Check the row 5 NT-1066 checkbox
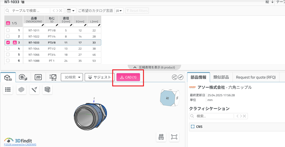The width and height of the screenshot is (285, 147). point(8,54)
